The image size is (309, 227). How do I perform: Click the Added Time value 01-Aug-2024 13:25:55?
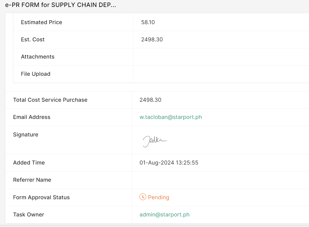point(169,163)
